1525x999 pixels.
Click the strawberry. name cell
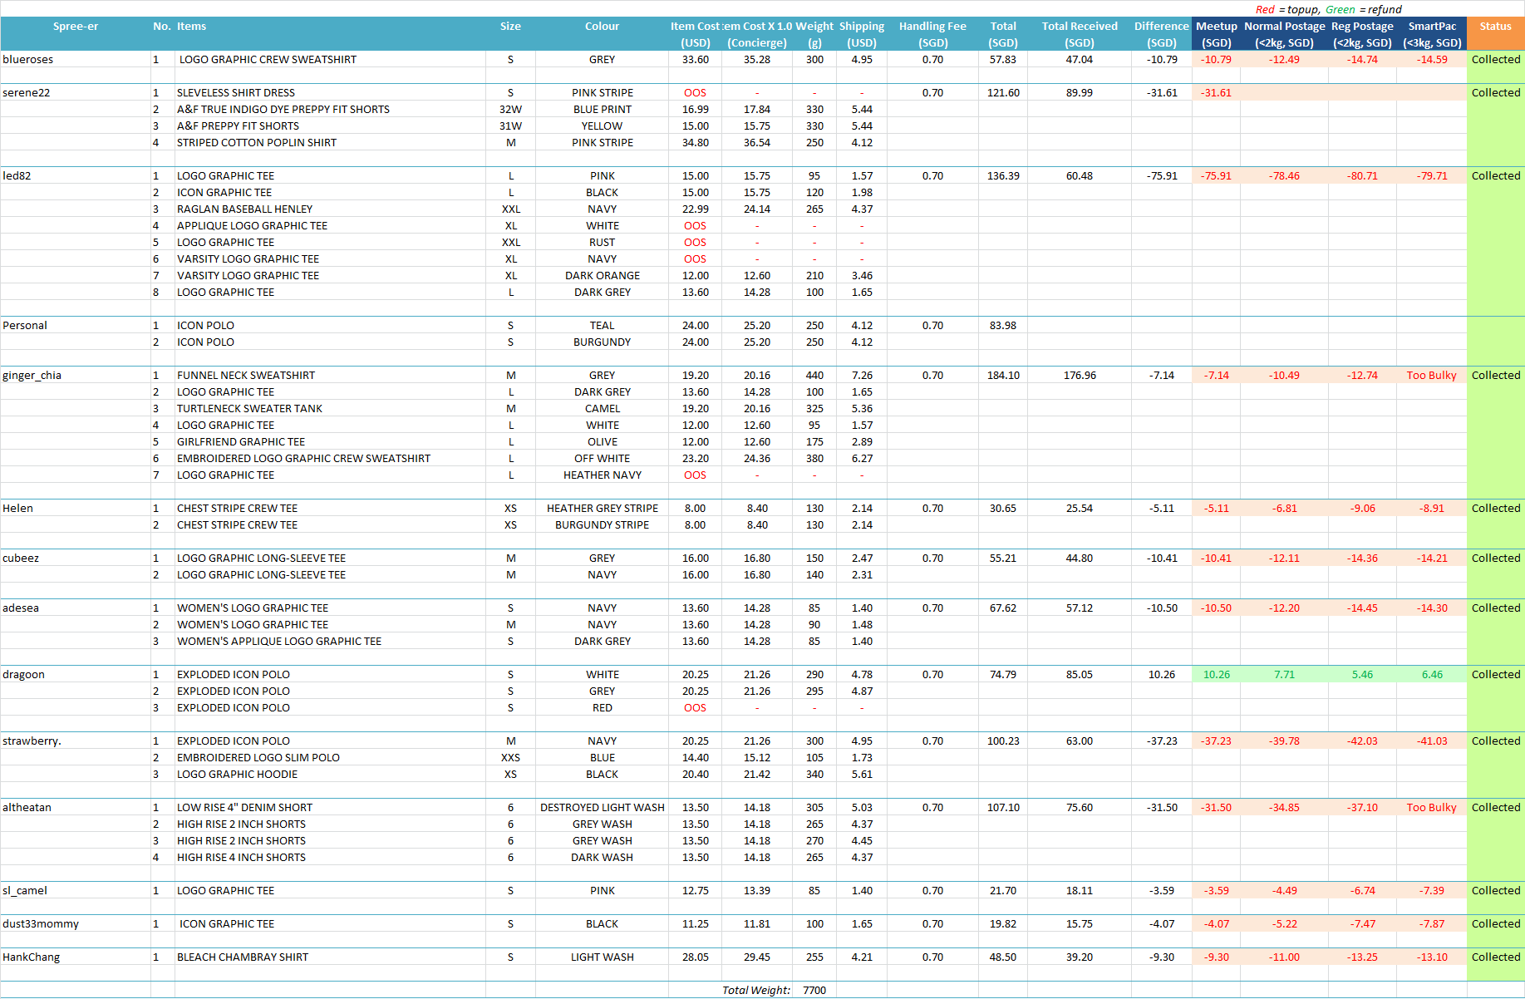75,741
